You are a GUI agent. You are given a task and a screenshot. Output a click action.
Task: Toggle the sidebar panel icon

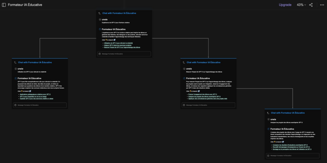pos(4,5)
